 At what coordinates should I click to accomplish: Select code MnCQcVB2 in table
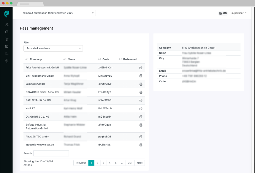(x=105, y=76)
